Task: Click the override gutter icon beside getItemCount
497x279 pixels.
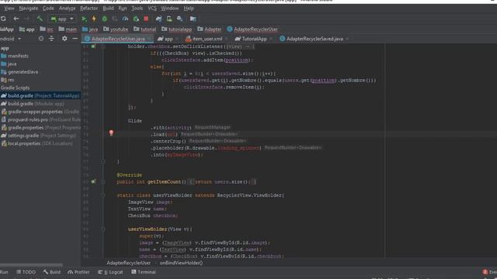Action: [x=93, y=181]
